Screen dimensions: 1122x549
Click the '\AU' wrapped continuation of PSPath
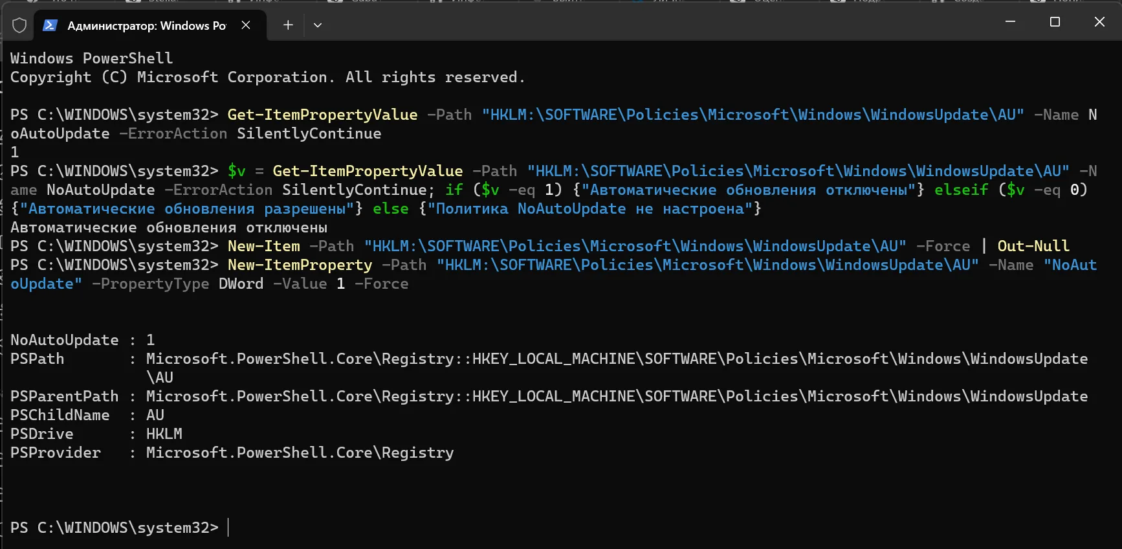(160, 377)
